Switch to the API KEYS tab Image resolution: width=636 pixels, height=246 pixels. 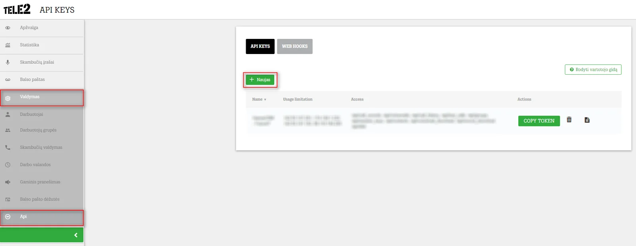pyautogui.click(x=260, y=46)
